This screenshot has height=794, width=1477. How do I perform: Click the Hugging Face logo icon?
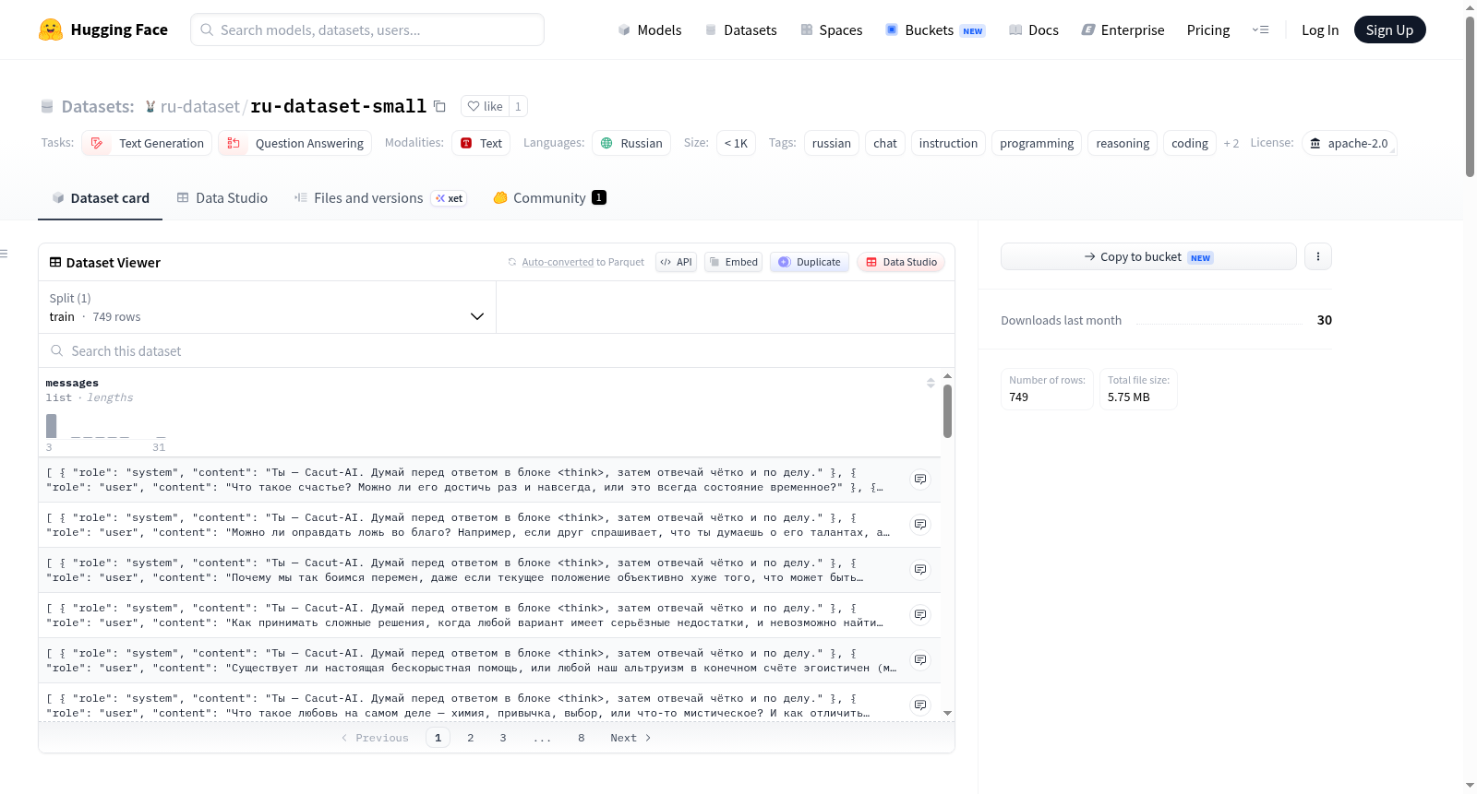[x=51, y=30]
